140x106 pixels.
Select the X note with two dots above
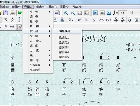tap(19, 20)
